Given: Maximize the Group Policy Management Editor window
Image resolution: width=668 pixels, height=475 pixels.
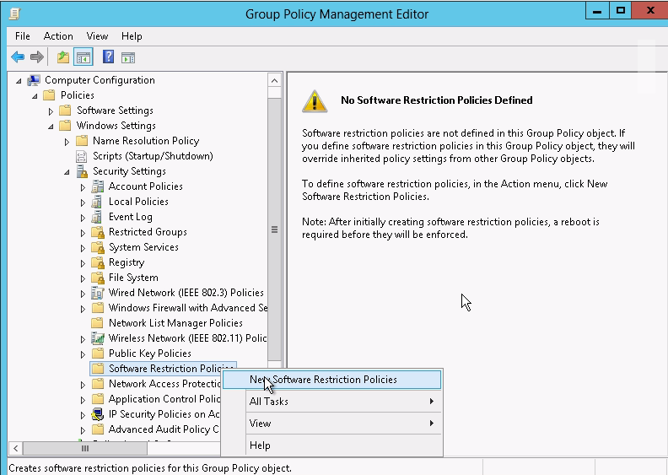Looking at the screenshot, I should [x=620, y=11].
